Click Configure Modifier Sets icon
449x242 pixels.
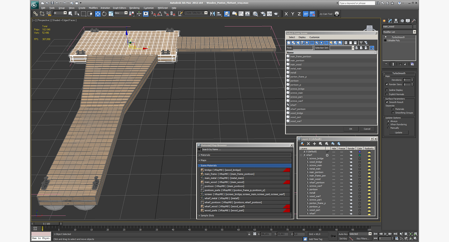412,64
